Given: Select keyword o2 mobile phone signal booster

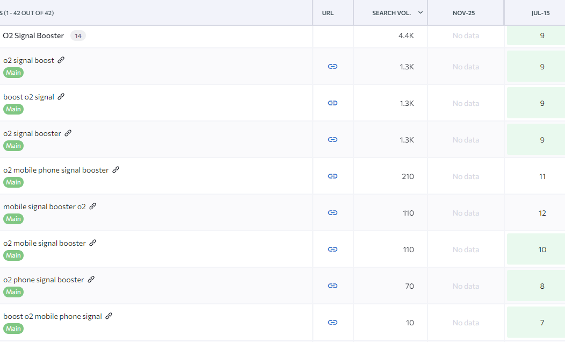Looking at the screenshot, I should [56, 170].
